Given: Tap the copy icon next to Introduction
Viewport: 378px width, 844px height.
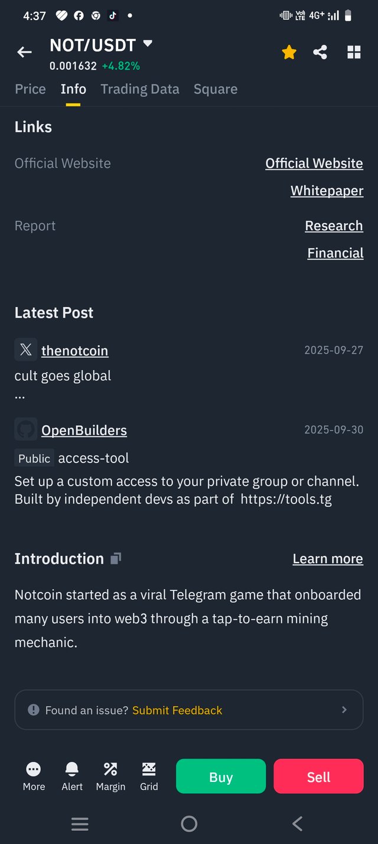Looking at the screenshot, I should [x=116, y=558].
